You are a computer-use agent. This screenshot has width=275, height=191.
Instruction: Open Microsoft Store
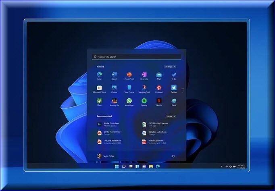coord(100,89)
